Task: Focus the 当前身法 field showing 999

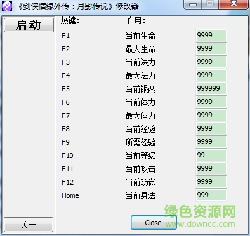Action: pos(211,195)
